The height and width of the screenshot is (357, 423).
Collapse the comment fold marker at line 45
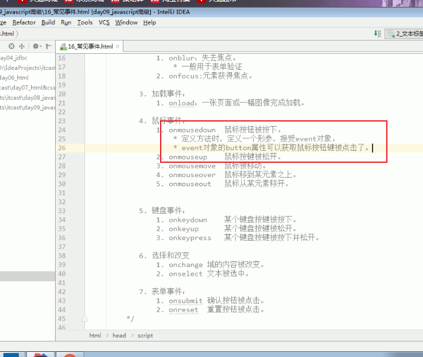click(x=85, y=319)
